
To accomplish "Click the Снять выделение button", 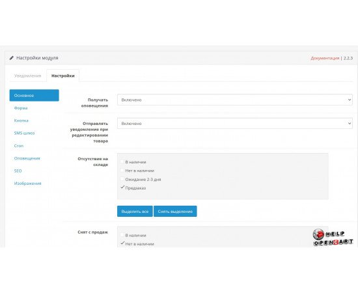I will (175, 211).
